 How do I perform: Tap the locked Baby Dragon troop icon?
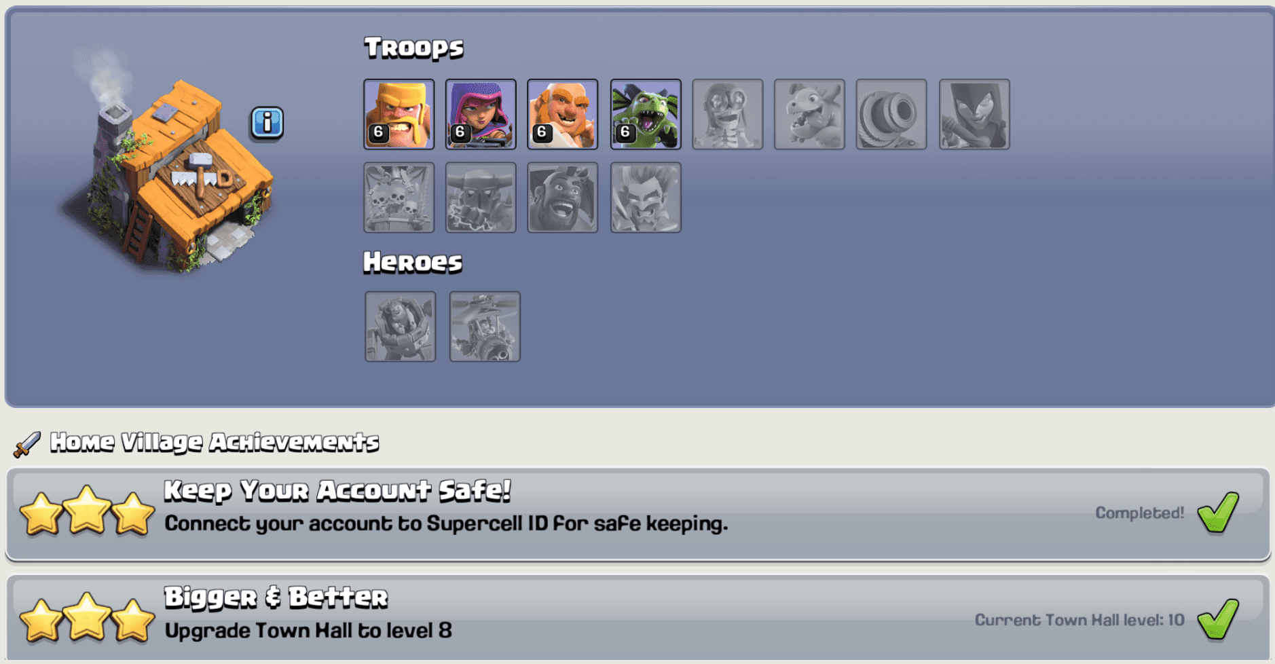click(810, 114)
